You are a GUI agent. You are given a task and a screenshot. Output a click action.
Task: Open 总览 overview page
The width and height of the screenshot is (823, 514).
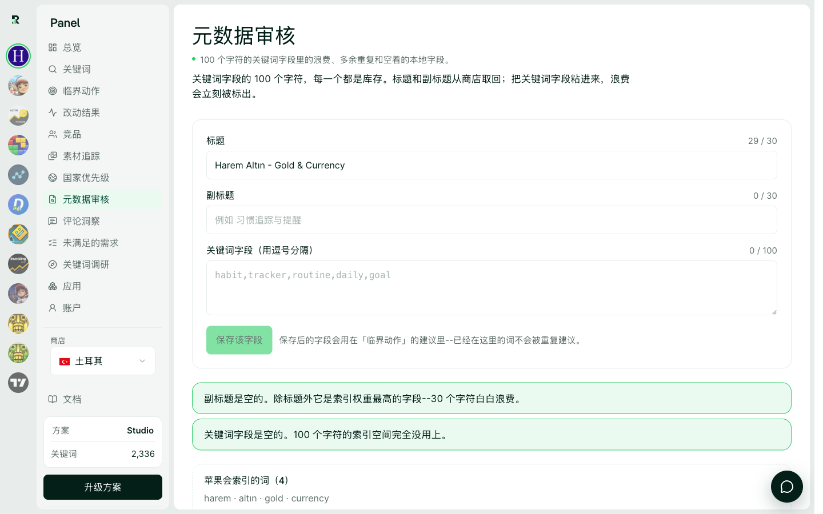103,47
